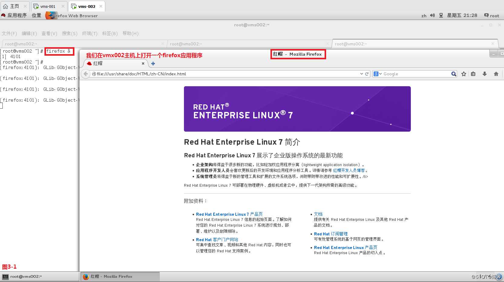
Task: Open the 位置 menu
Action: pos(36,15)
